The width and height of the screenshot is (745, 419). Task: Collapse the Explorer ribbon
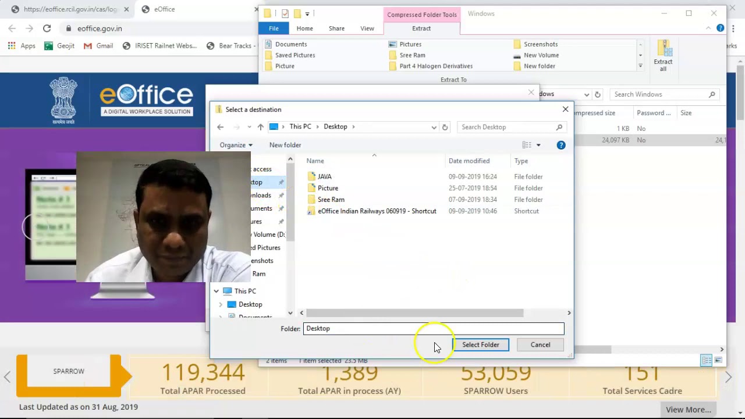click(x=708, y=28)
